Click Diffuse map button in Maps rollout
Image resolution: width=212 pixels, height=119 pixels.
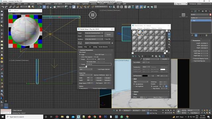158,97
